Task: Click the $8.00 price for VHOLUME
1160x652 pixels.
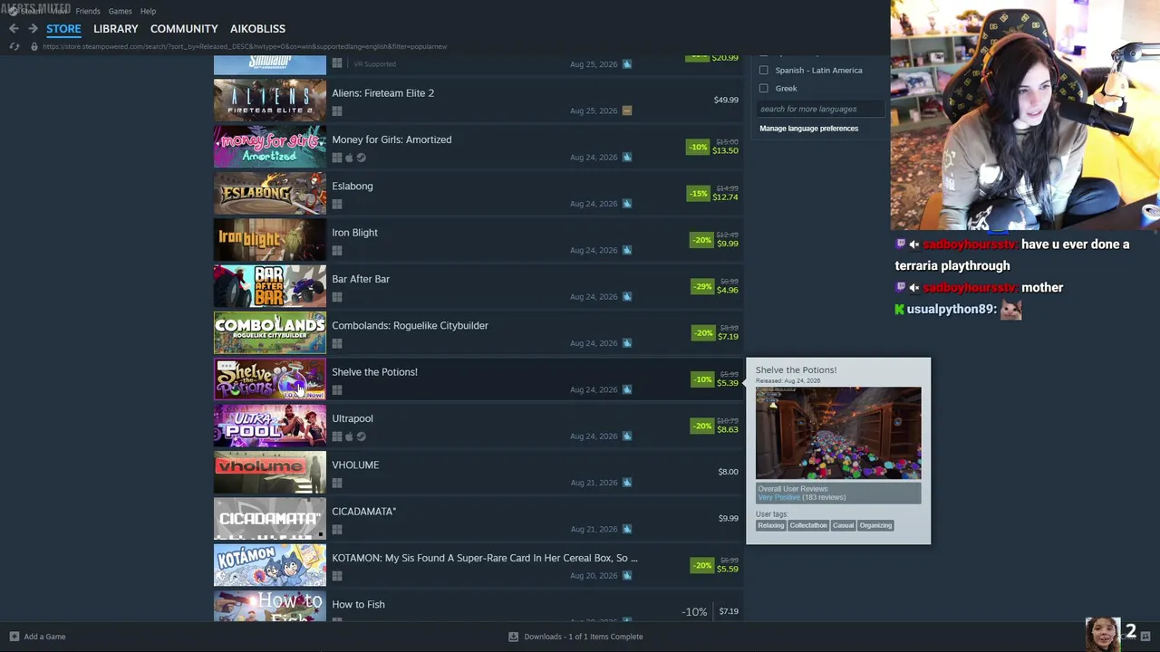Action: pyautogui.click(x=728, y=472)
